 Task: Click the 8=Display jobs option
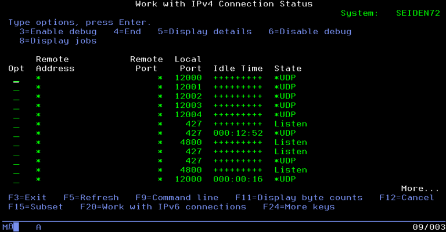(x=58, y=41)
